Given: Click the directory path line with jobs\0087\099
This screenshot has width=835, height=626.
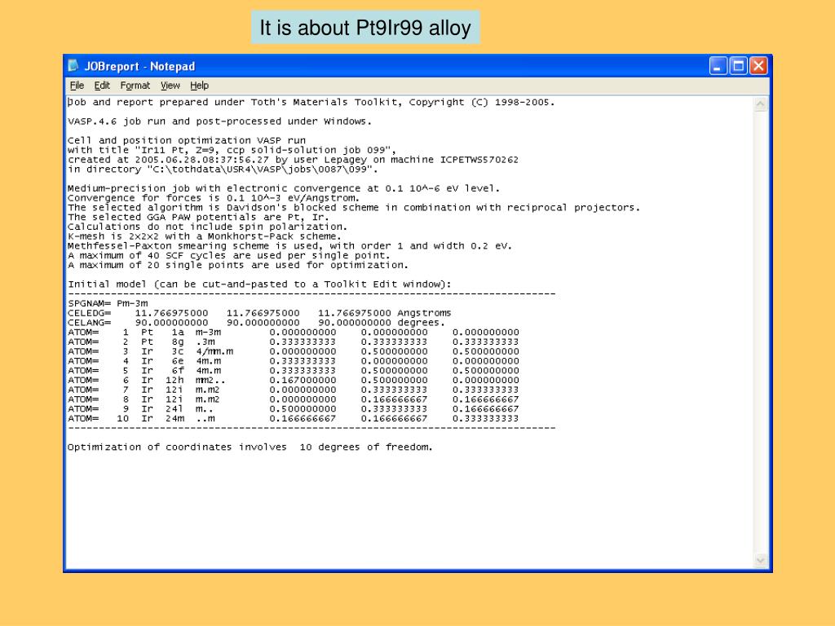Looking at the screenshot, I should (223, 170).
